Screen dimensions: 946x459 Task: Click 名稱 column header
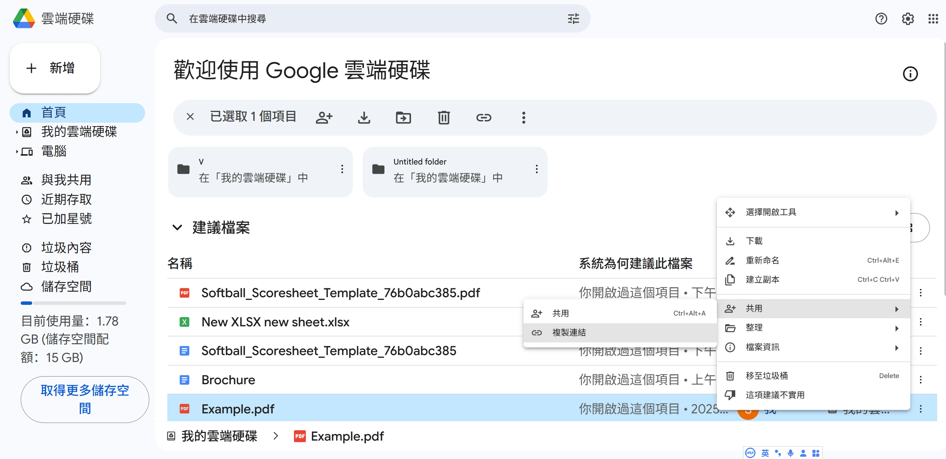point(180,263)
